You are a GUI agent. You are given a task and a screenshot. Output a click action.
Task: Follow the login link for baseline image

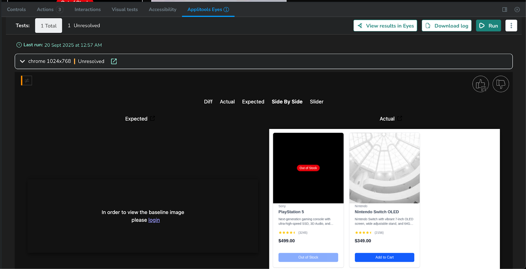tap(154, 220)
